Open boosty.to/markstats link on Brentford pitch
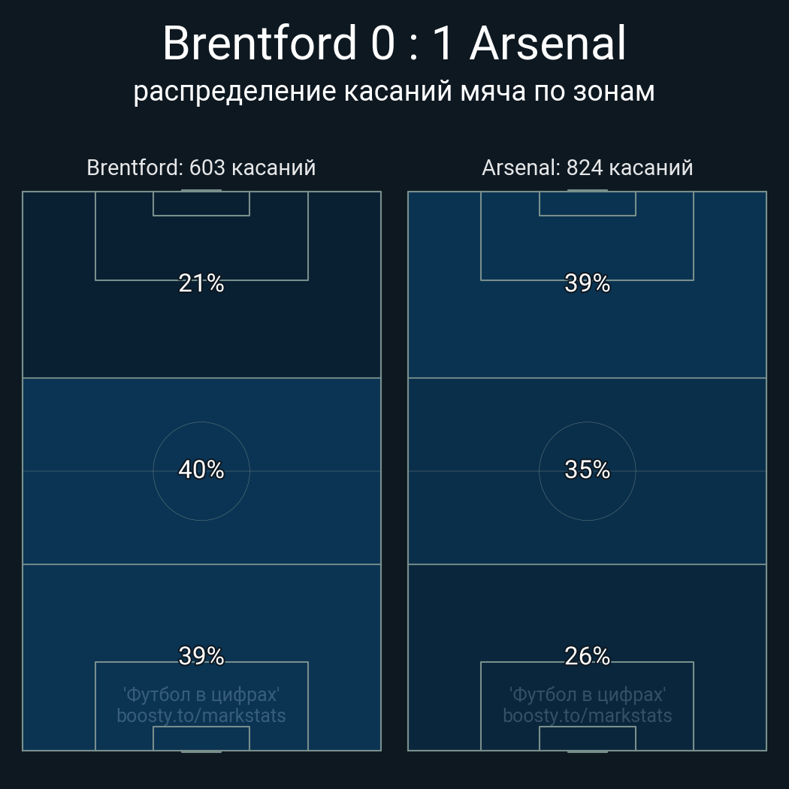789x789 pixels. 201,715
